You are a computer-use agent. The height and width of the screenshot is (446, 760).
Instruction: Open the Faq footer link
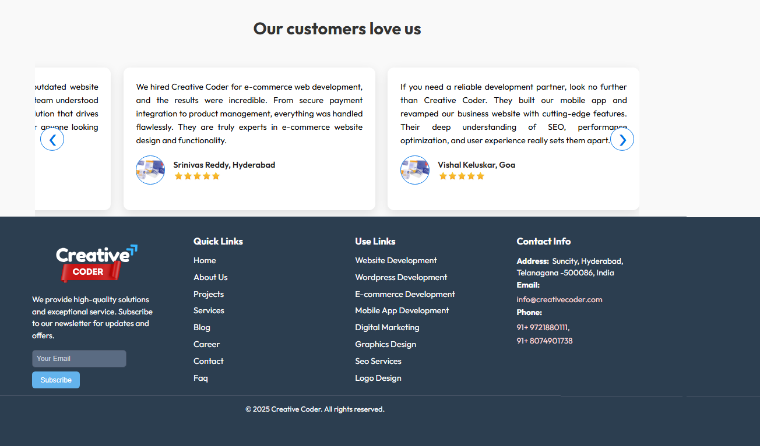(x=200, y=378)
